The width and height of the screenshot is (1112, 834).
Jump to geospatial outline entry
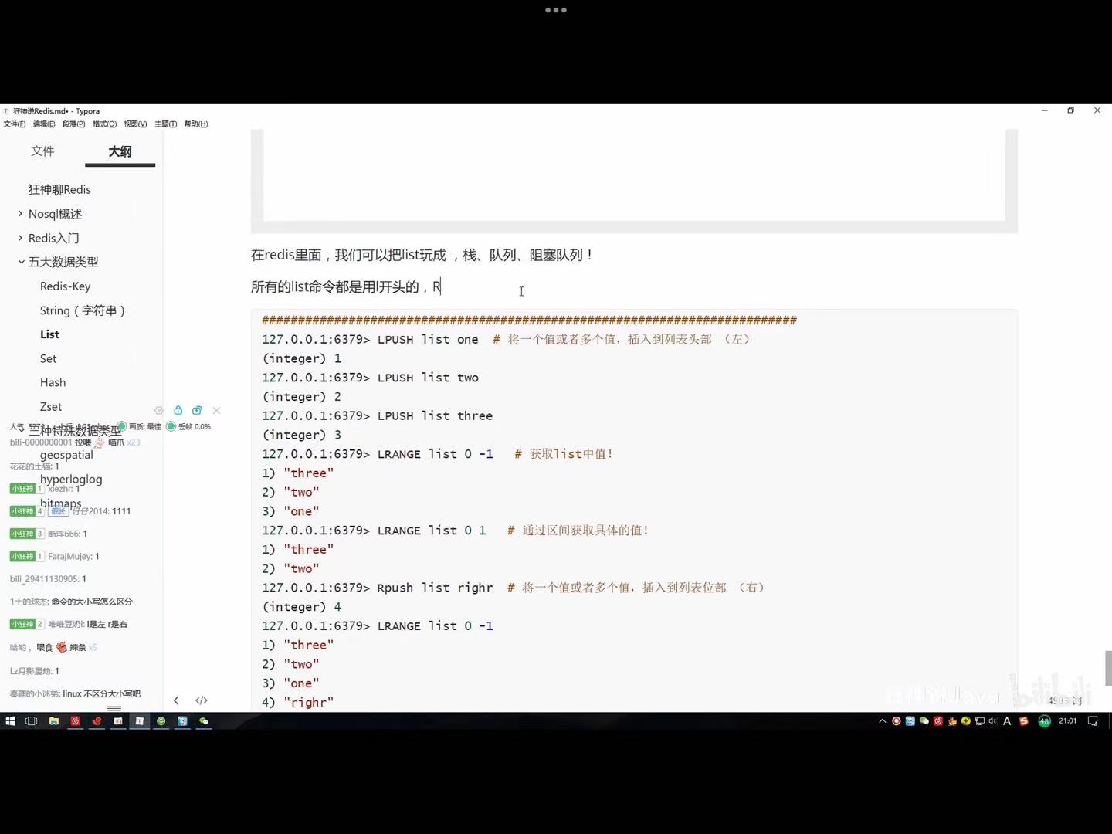click(66, 456)
